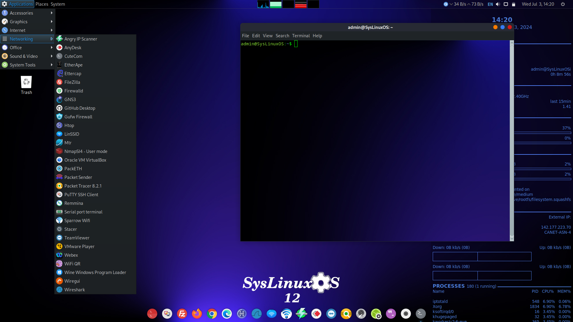Open Microsoft Edge from the dock
Screen dimensions: 573x322
[227, 314]
